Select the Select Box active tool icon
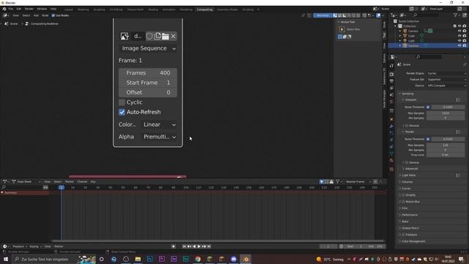Image resolution: width=469 pixels, height=264 pixels. 342,29
